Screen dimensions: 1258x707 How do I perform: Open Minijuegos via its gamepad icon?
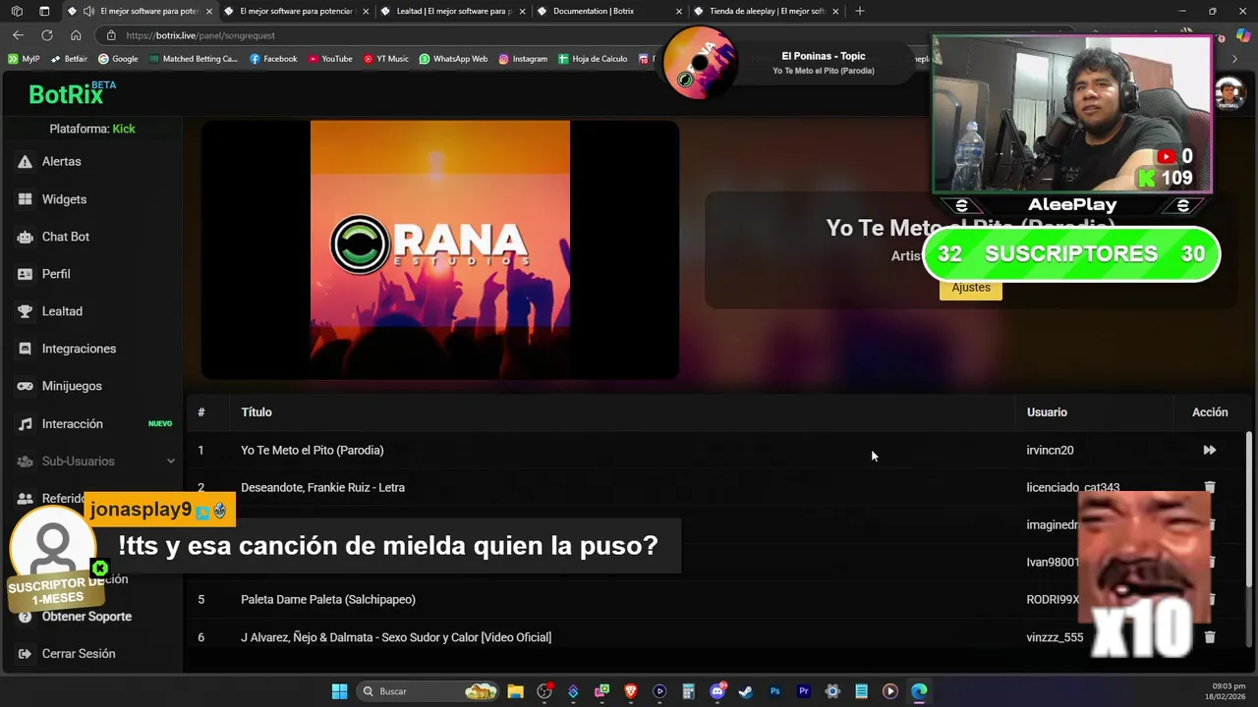click(x=25, y=386)
